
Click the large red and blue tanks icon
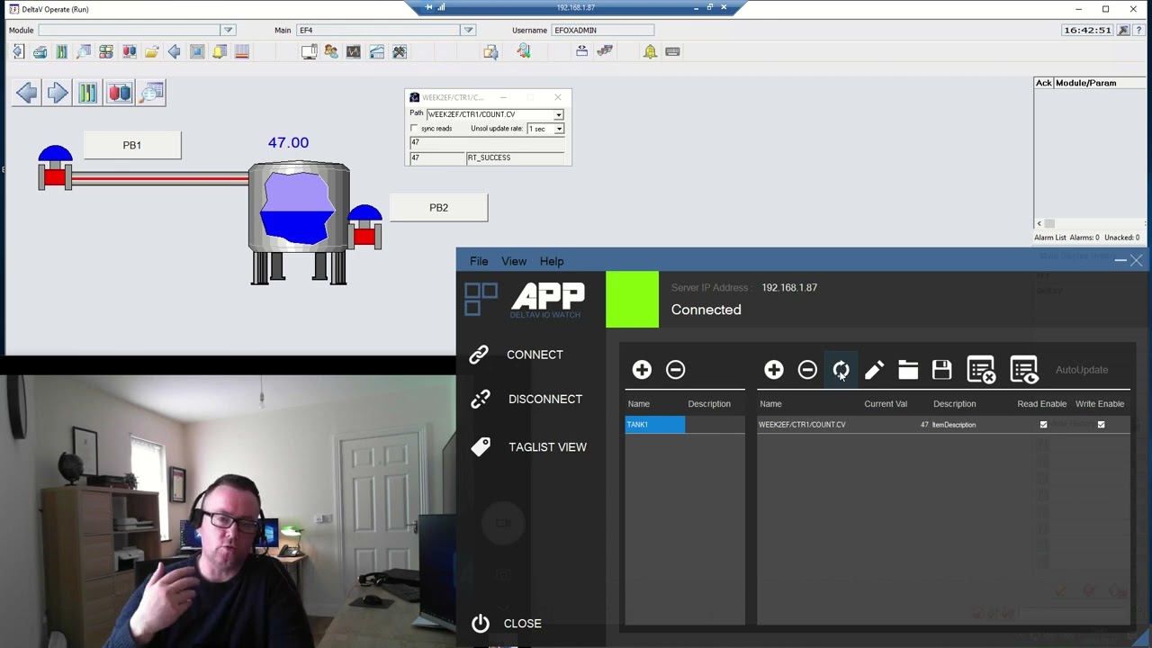tap(120, 93)
